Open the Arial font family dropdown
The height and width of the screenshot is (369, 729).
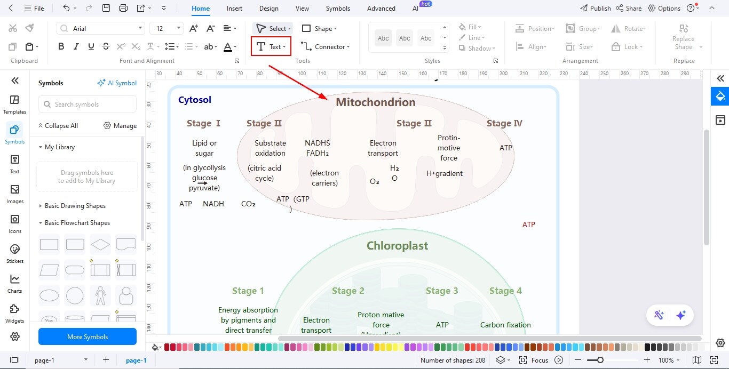100,28
